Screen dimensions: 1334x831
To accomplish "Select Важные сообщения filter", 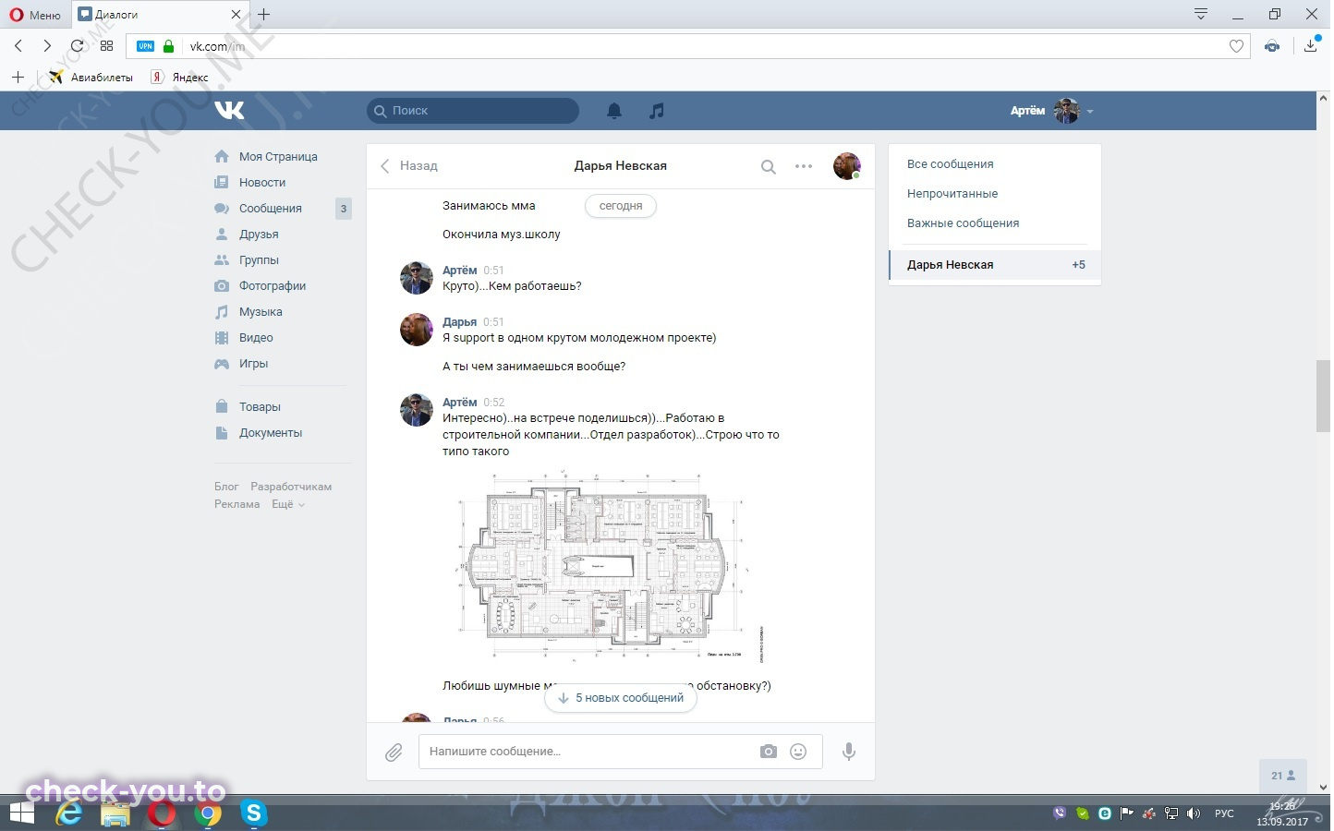I will 963,223.
